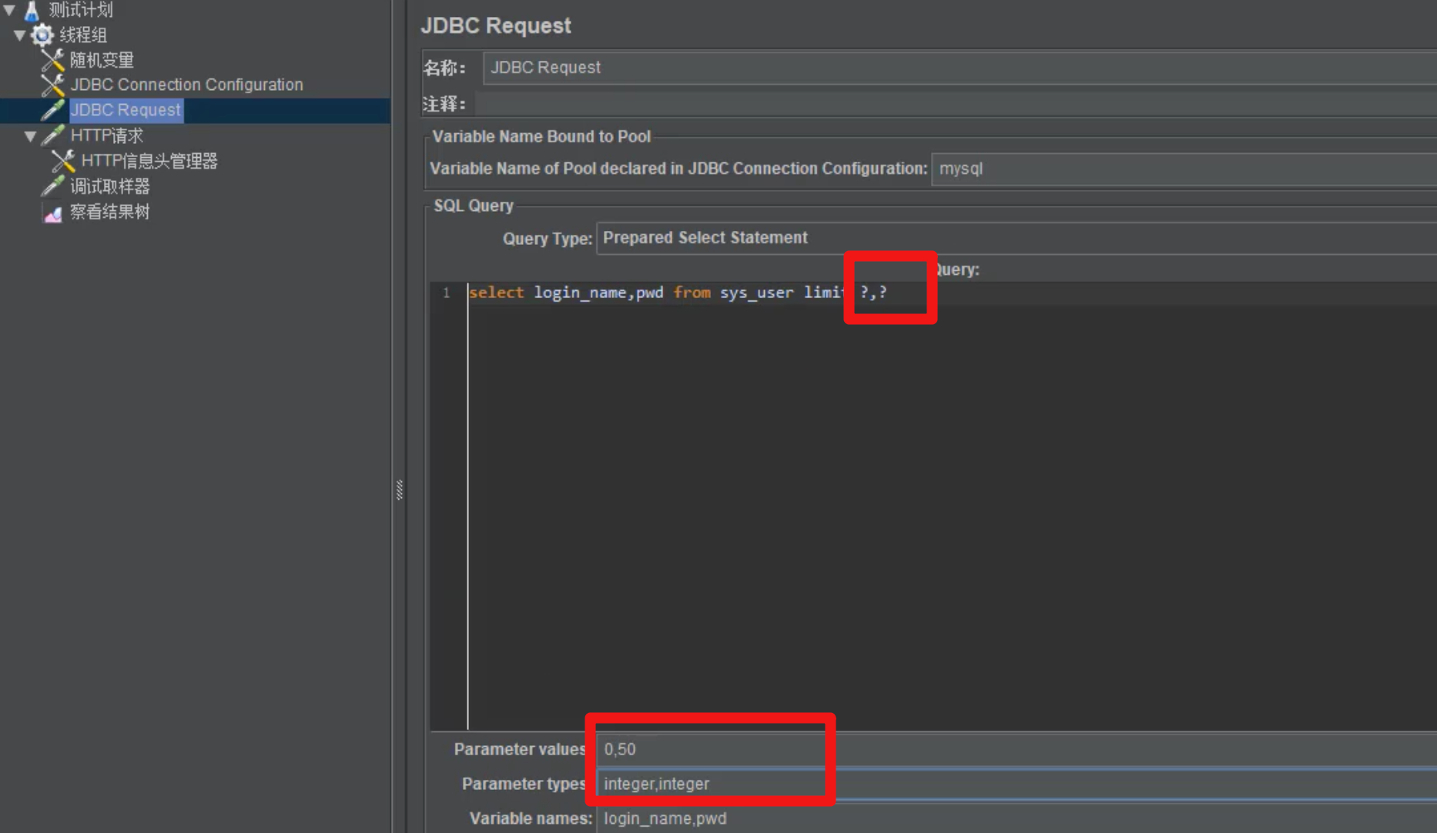The width and height of the screenshot is (1437, 833).
Task: Click into the SQL query editor line 1
Action: (x=952, y=293)
